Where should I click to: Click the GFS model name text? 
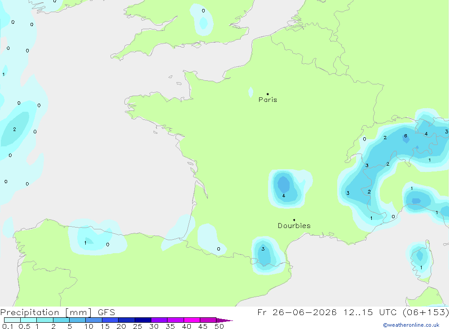tap(106, 312)
